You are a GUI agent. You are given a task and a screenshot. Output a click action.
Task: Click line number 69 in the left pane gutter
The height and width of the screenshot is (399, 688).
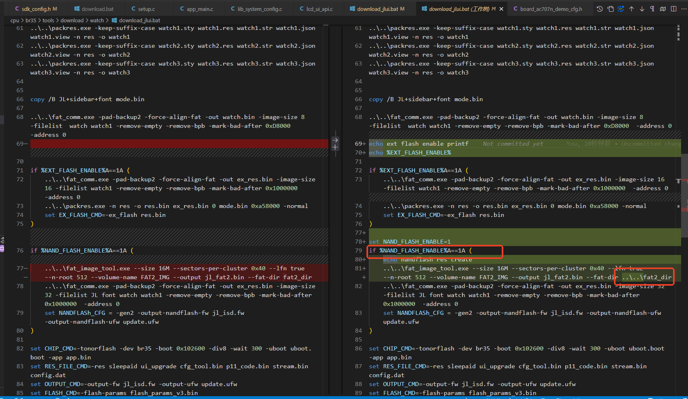point(20,144)
